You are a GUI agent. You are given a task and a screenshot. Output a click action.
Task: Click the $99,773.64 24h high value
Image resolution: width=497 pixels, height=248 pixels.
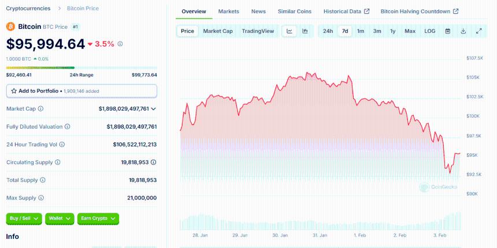click(144, 75)
